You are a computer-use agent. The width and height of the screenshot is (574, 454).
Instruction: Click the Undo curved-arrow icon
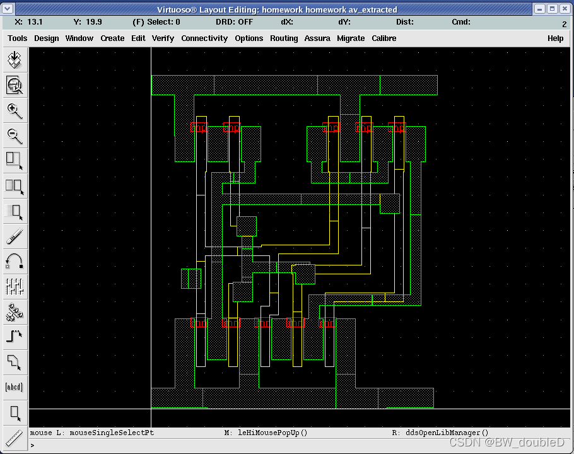coord(15,262)
